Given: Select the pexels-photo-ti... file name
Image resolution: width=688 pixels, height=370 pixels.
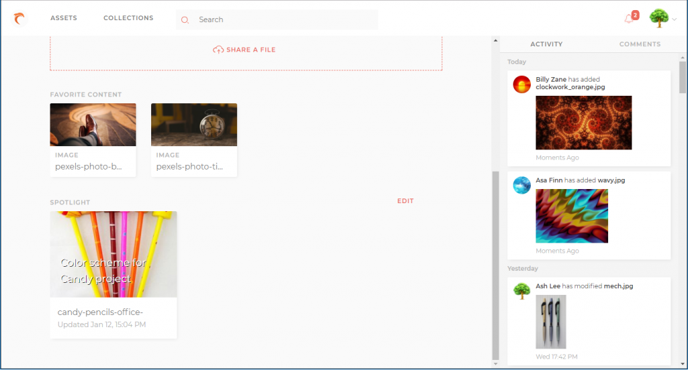Looking at the screenshot, I should (x=189, y=166).
